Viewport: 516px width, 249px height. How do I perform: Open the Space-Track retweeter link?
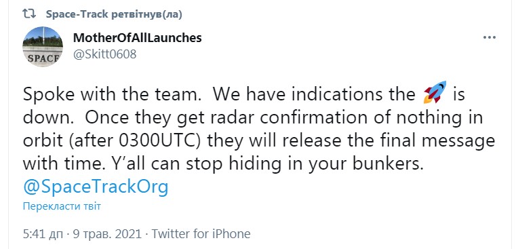tap(77, 14)
